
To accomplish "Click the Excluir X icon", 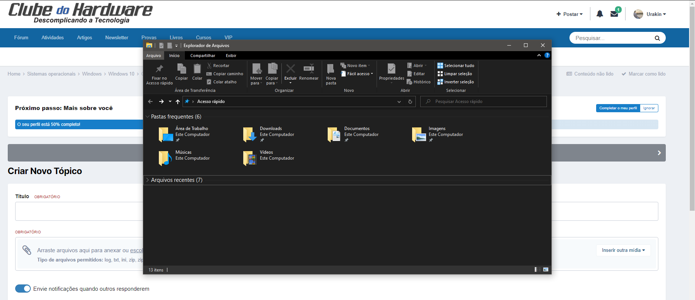I will coord(291,69).
